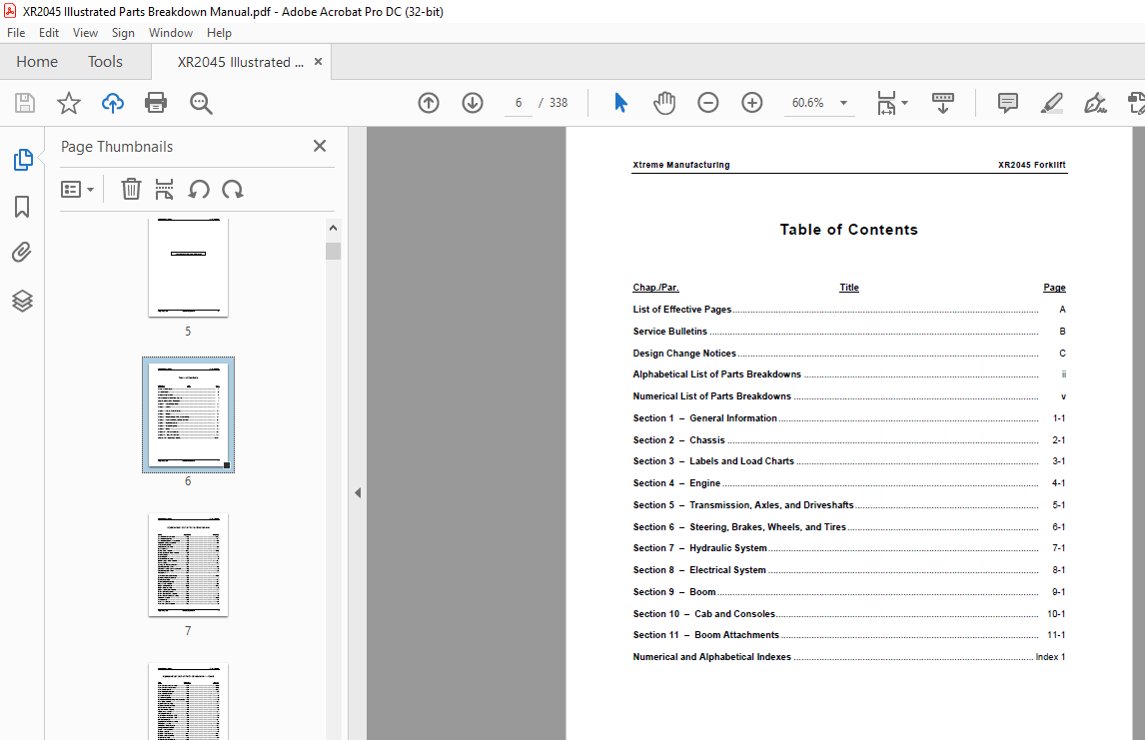Viewport: 1145px width, 740px height.
Task: Select the Highlight text tool
Action: coord(1051,103)
